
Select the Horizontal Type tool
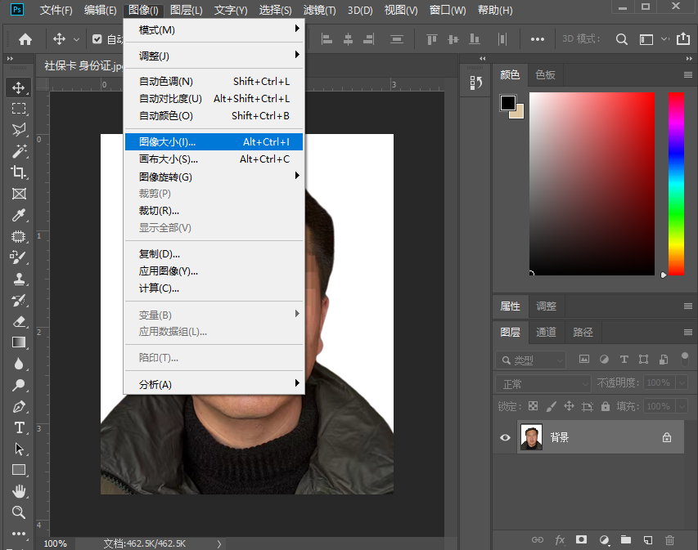point(18,427)
